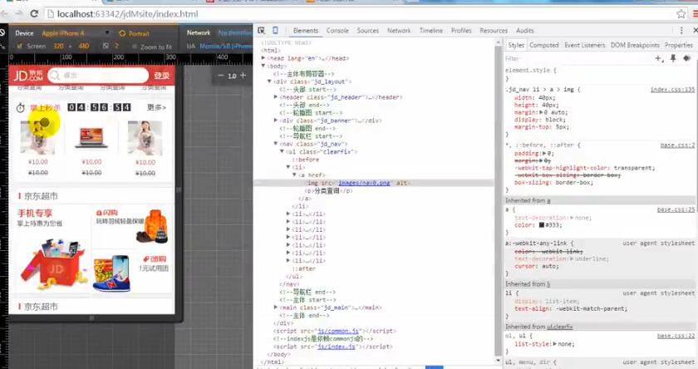Expand the header jd_header node
Screen dimensions: 698x369
276,96
